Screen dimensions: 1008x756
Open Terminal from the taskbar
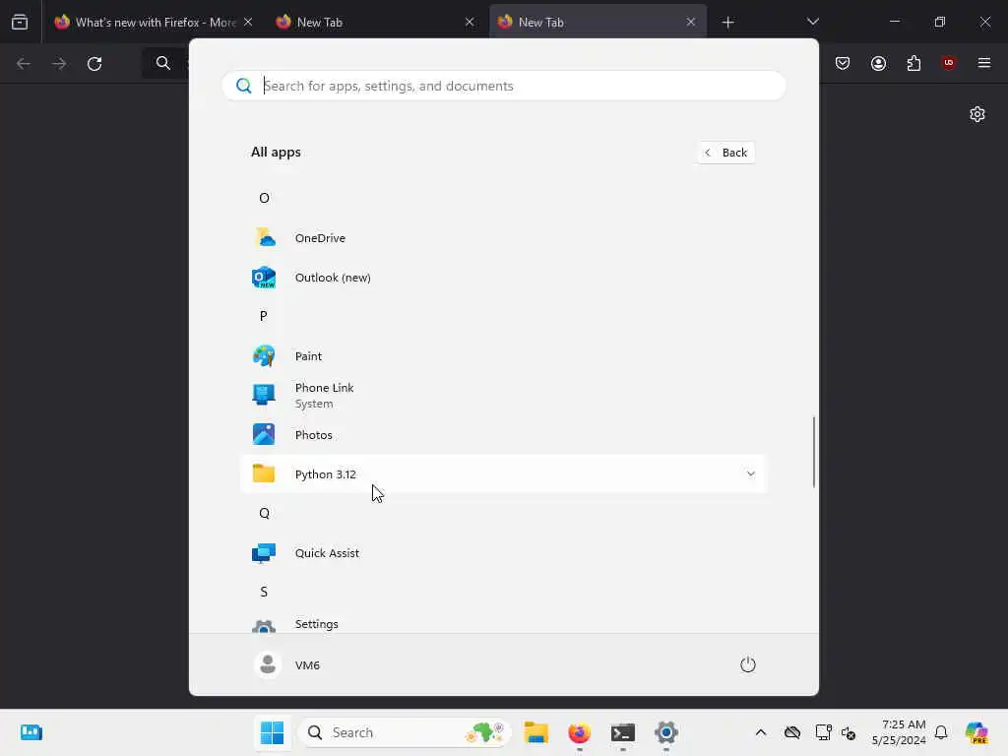[622, 732]
